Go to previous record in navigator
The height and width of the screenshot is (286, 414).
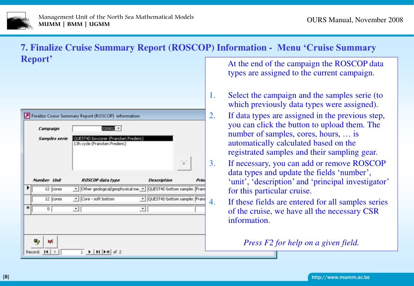coord(55,252)
